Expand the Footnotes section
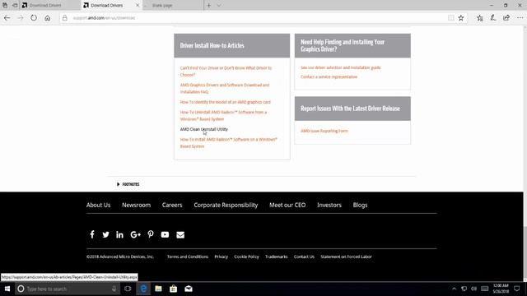527x296 pixels. tap(128, 184)
